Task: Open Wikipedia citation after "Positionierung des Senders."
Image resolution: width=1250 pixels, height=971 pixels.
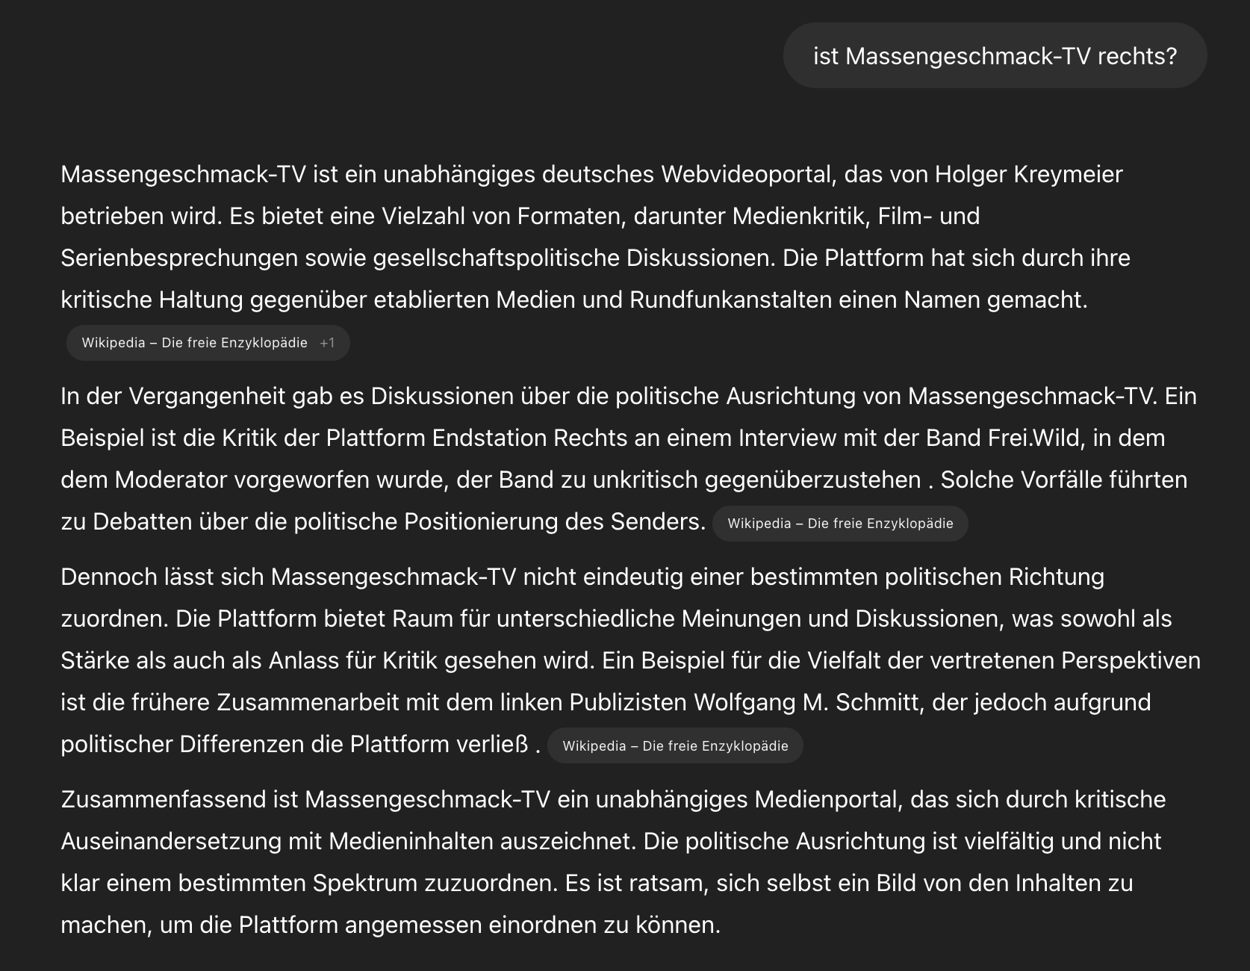Action: (840, 524)
